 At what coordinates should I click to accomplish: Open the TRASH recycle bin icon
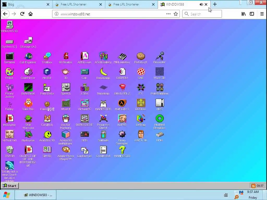click(x=10, y=152)
